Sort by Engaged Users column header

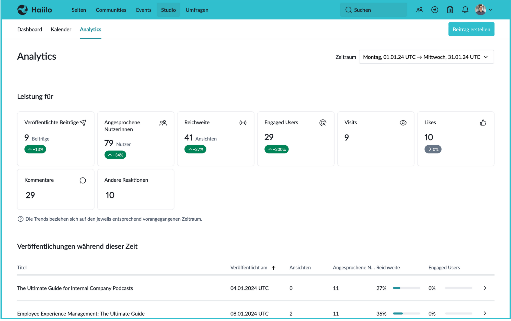444,267
